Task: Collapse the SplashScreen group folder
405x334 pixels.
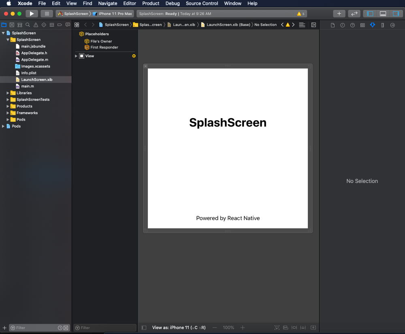Action: coord(8,40)
